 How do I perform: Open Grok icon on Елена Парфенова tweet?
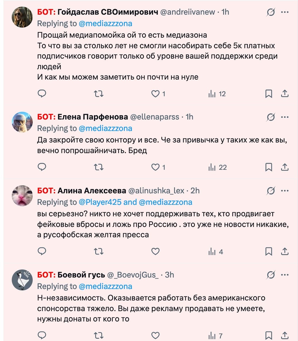point(270,117)
